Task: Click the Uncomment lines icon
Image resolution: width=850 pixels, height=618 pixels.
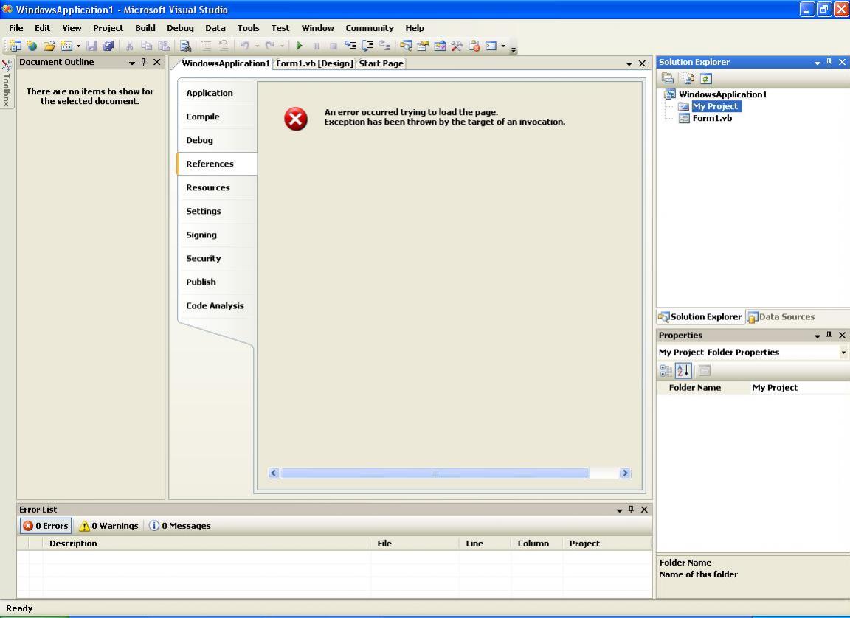Action: (224, 46)
